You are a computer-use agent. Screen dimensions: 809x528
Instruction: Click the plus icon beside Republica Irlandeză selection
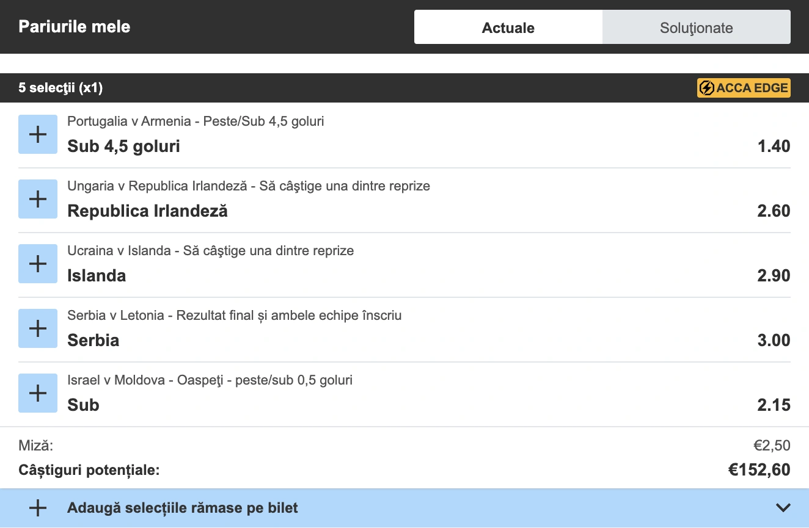coord(38,198)
